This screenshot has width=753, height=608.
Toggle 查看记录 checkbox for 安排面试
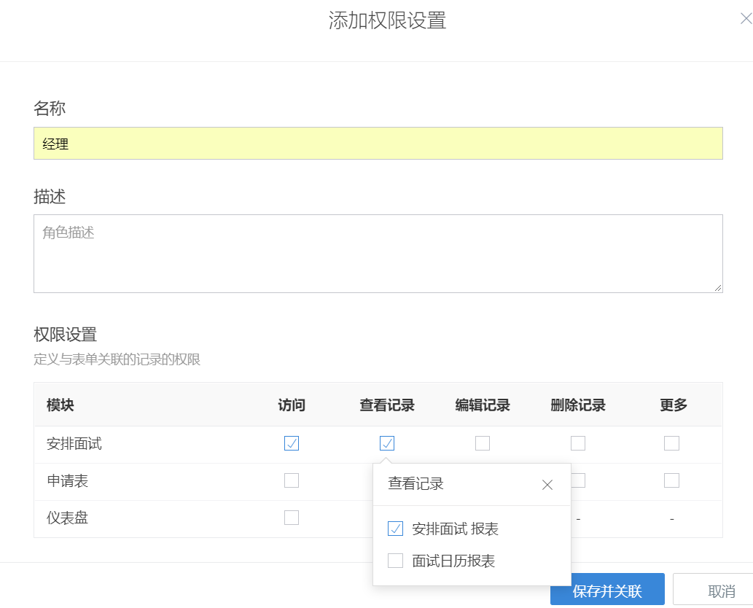point(387,443)
